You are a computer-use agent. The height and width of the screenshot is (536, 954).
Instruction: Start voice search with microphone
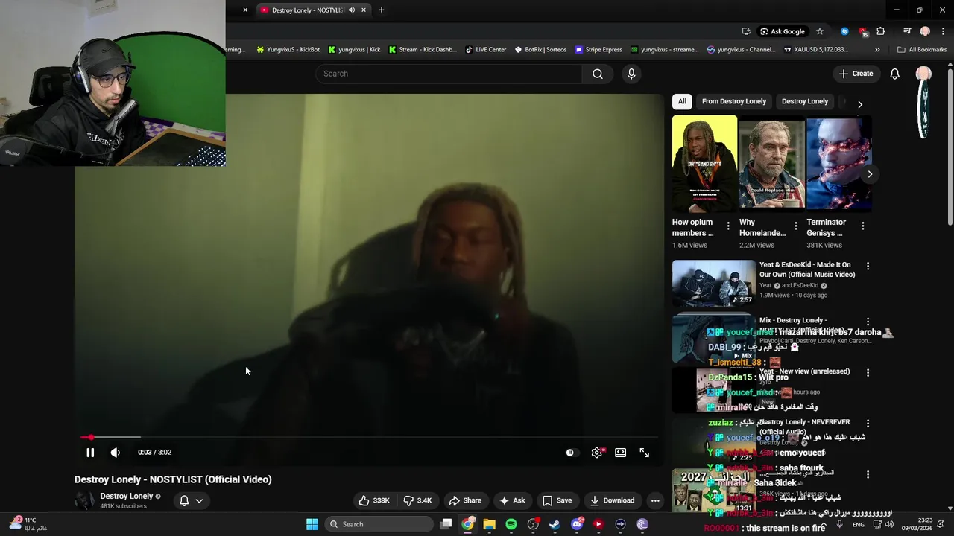tap(631, 74)
